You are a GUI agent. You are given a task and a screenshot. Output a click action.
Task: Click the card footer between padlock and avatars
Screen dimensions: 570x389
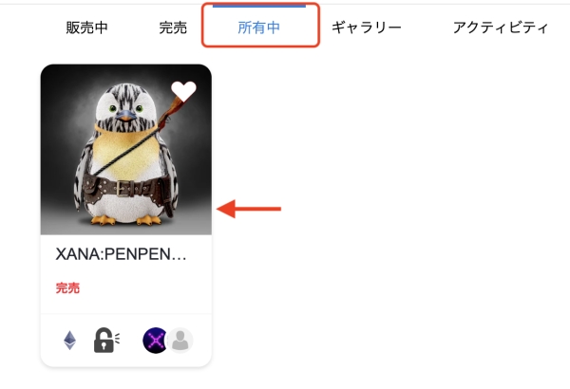pyautogui.click(x=131, y=341)
